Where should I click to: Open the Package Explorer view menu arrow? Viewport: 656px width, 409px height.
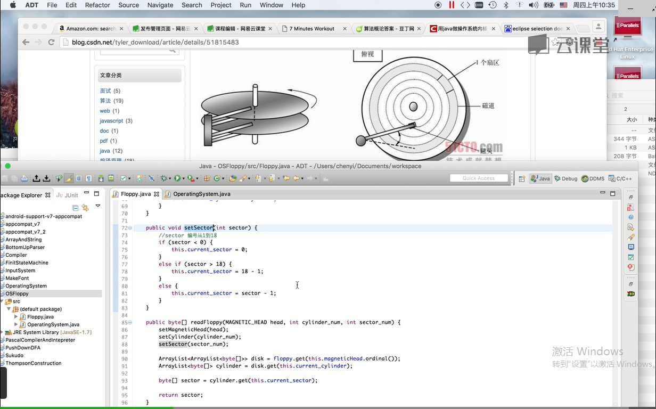pyautogui.click(x=97, y=206)
